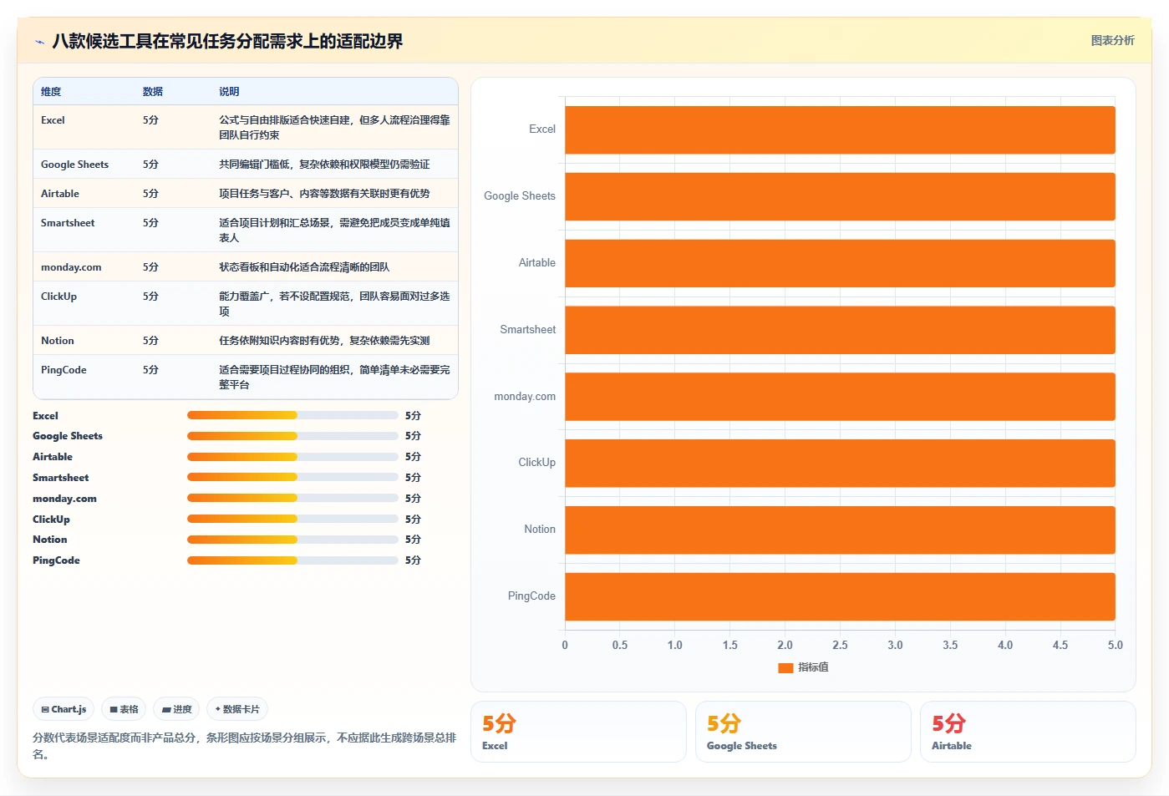The width and height of the screenshot is (1169, 796).
Task: Select the 表格 tag chip
Action: (124, 709)
